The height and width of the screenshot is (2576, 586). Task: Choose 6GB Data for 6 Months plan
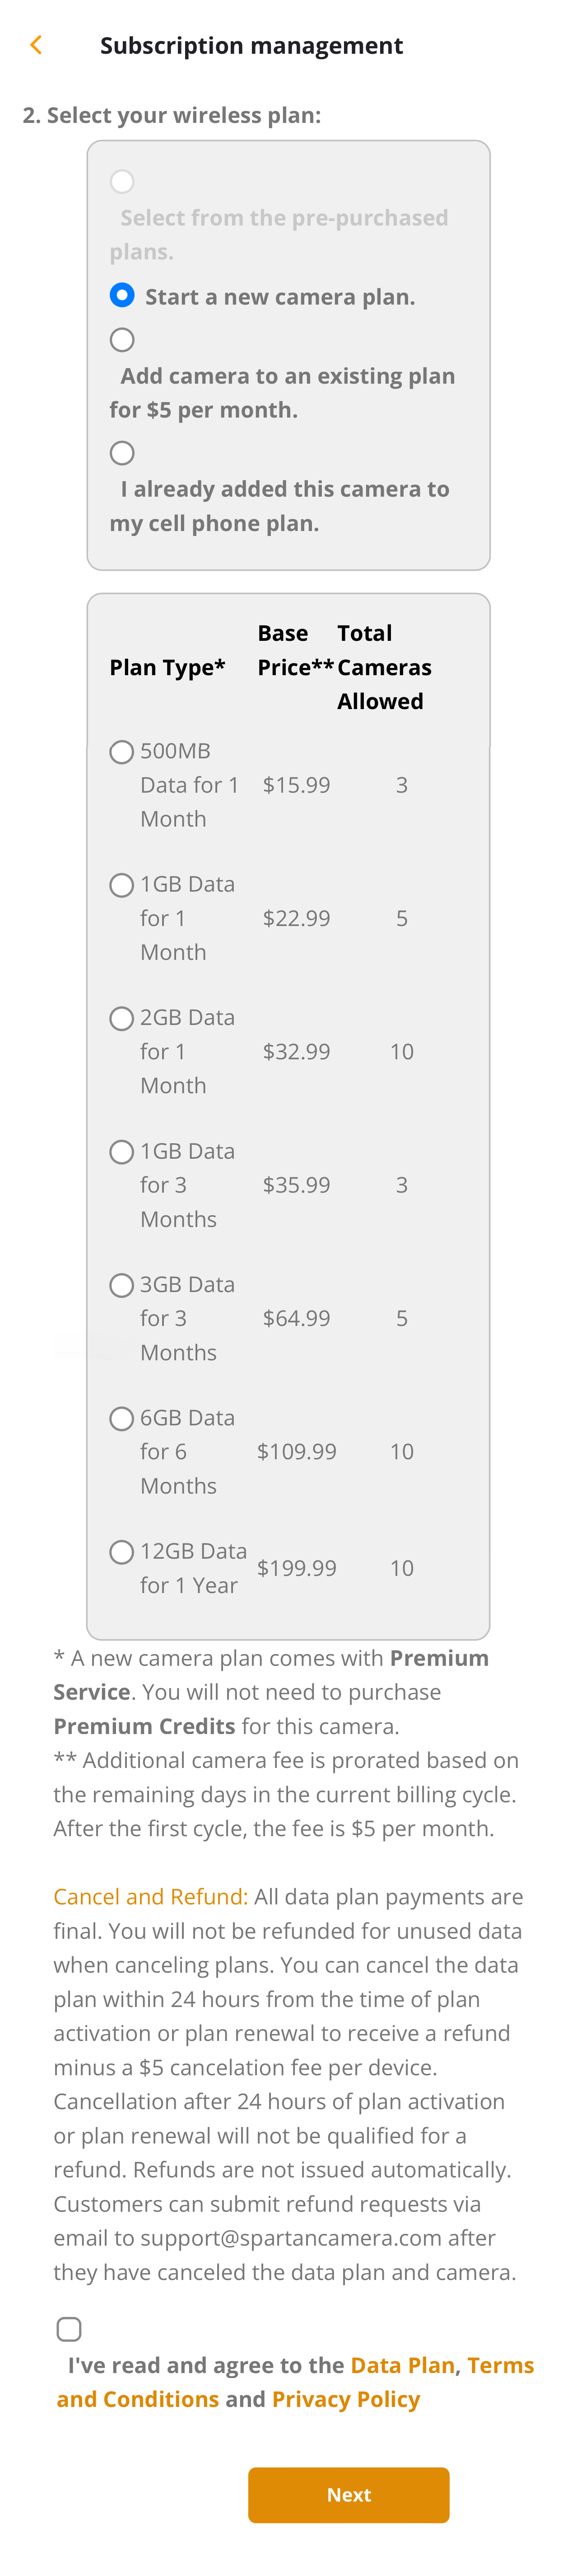click(x=122, y=1418)
